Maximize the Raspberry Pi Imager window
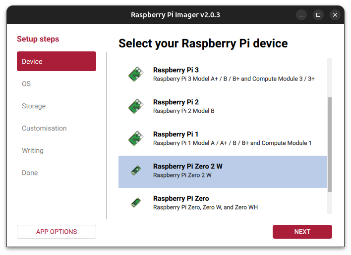The width and height of the screenshot is (351, 255). pos(318,15)
